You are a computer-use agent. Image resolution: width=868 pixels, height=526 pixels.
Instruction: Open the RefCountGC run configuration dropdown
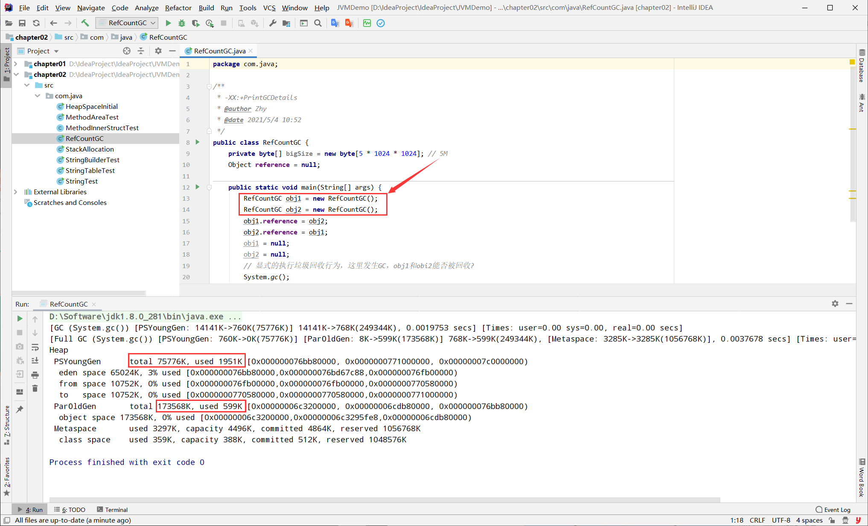click(x=127, y=23)
